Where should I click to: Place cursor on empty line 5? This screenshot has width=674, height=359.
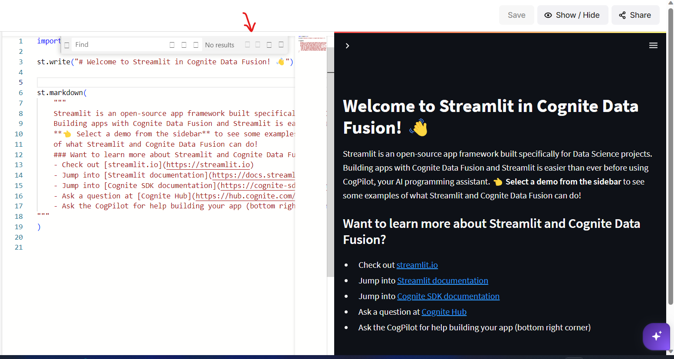pyautogui.click(x=166, y=82)
